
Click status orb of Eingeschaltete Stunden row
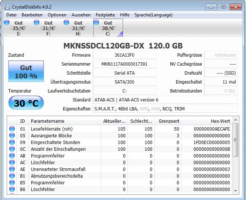coord(12,142)
